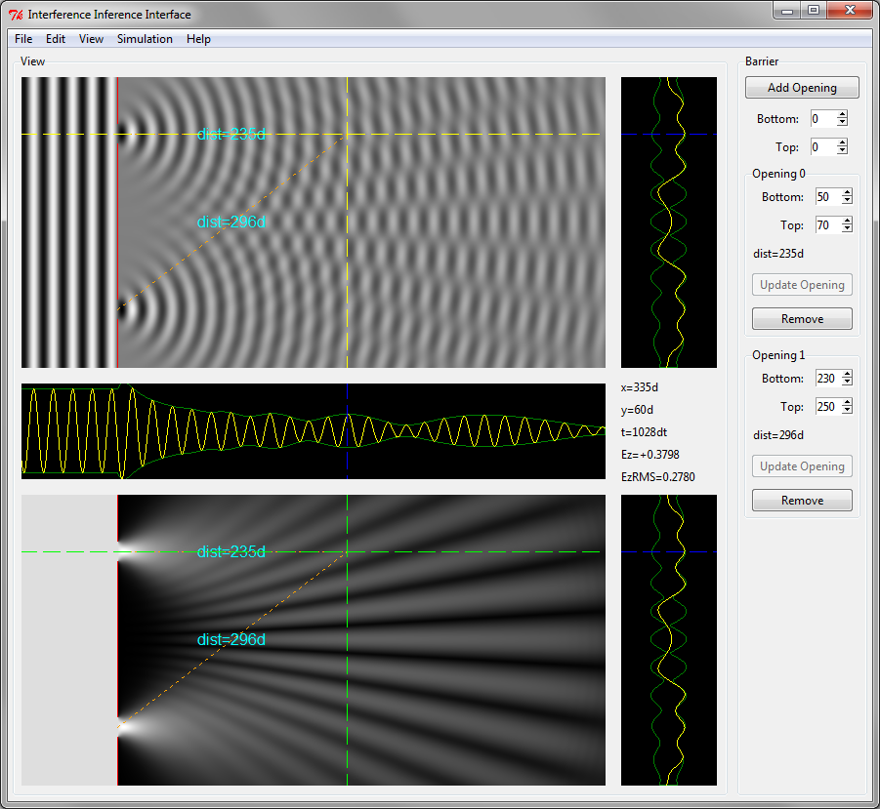Click the EzRMS=0.2780 readout
This screenshot has width=880, height=809.
(657, 477)
